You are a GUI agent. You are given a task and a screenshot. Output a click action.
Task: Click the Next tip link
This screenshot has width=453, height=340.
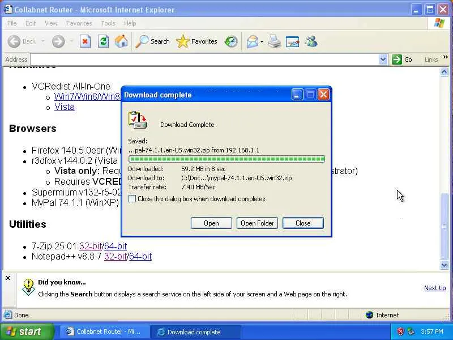(435, 288)
